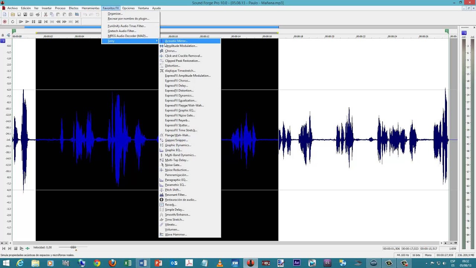Open élastique Timestretch... effect

(x=190, y=71)
